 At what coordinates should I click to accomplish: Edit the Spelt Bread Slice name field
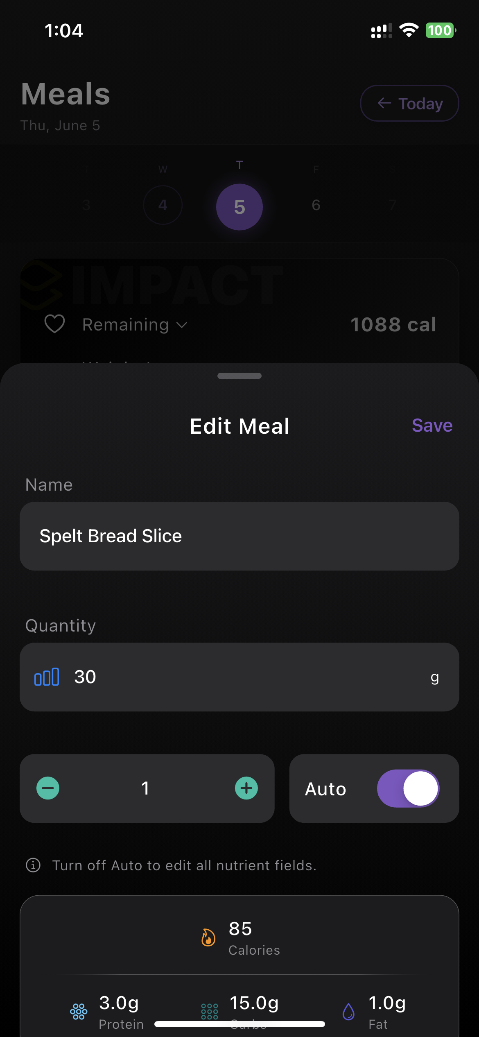point(239,536)
